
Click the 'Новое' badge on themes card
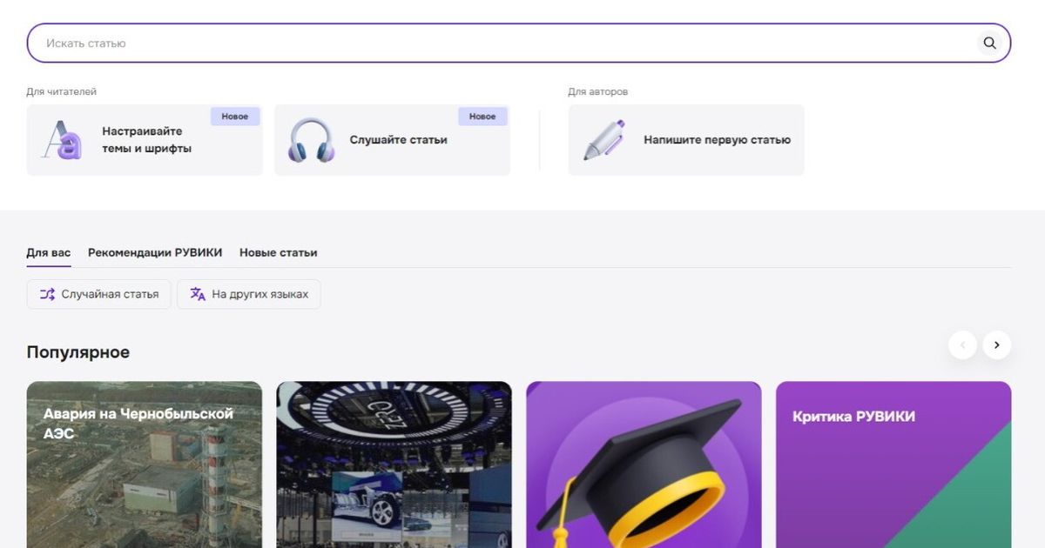235,117
